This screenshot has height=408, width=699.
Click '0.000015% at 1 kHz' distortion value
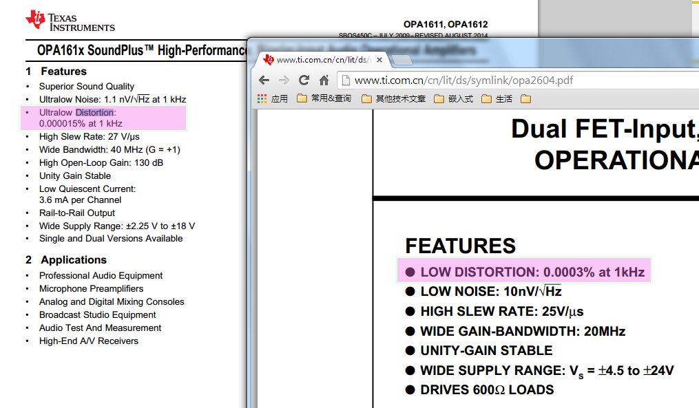[x=81, y=123]
